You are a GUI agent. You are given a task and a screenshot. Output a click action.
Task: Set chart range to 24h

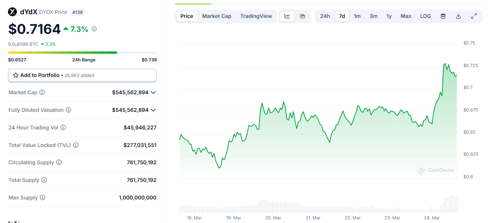click(325, 16)
